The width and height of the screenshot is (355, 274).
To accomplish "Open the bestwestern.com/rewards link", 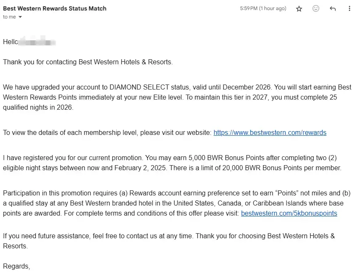I will pyautogui.click(x=270, y=133).
